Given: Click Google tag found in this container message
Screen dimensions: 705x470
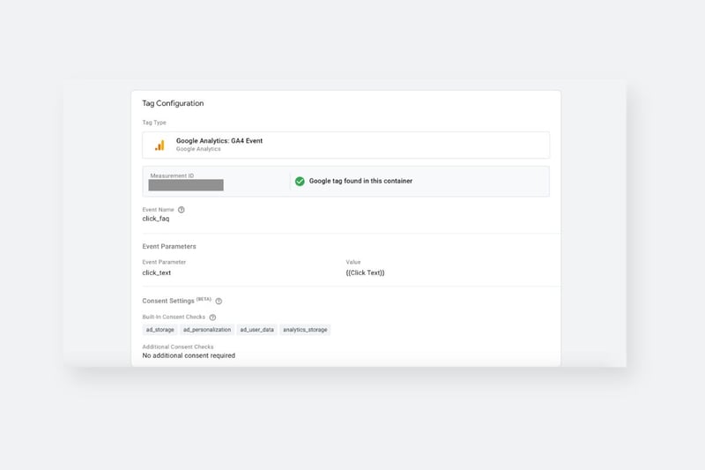Looking at the screenshot, I should click(x=360, y=181).
